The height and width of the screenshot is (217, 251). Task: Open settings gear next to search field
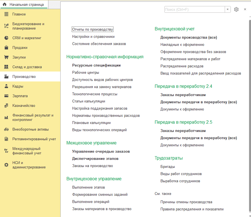click(236, 10)
